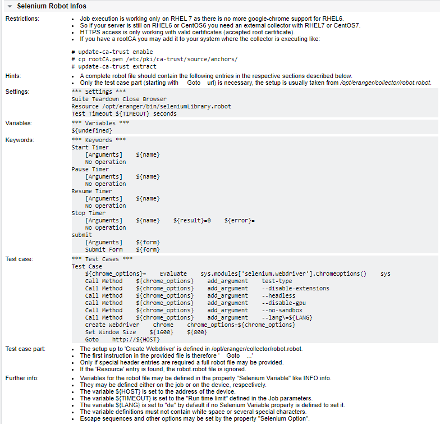Screen dimensions: 440x424
Task: Click the 'Restrictions:' label
Action: 22,19
